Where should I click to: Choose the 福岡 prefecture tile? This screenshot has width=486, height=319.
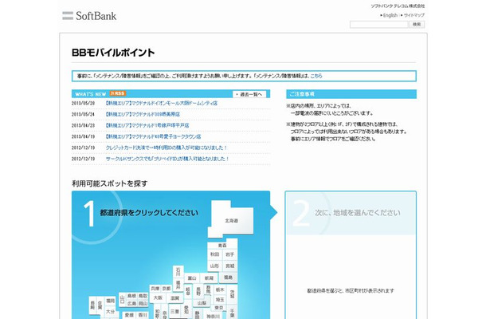[x=110, y=301]
